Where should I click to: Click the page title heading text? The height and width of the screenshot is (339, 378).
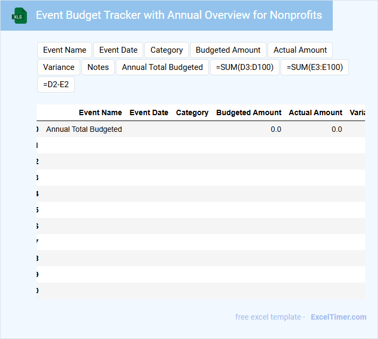[179, 15]
